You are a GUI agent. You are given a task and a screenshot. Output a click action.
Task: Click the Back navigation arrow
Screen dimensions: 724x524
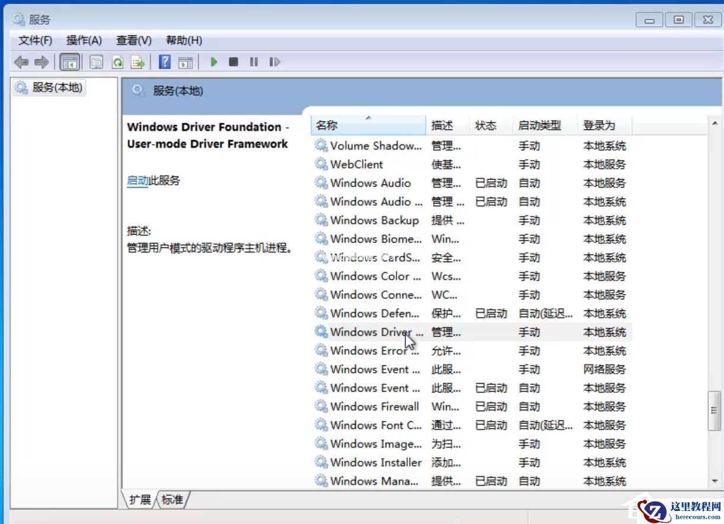tap(22, 62)
